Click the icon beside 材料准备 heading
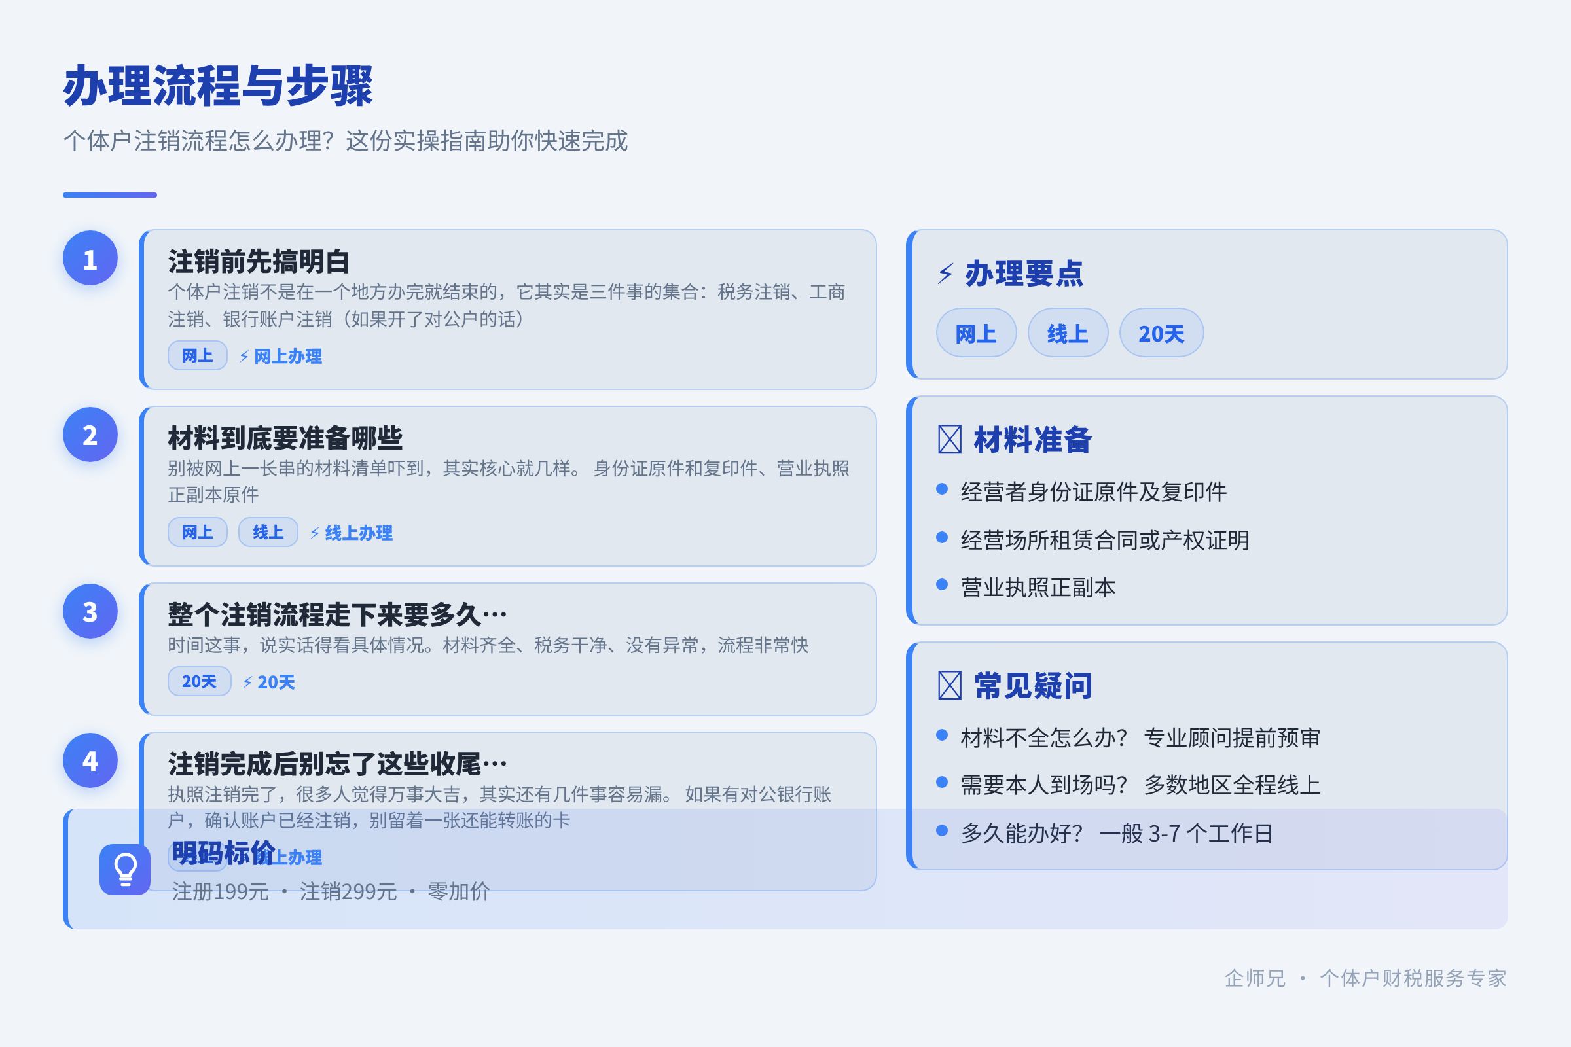The width and height of the screenshot is (1571, 1047). (949, 439)
